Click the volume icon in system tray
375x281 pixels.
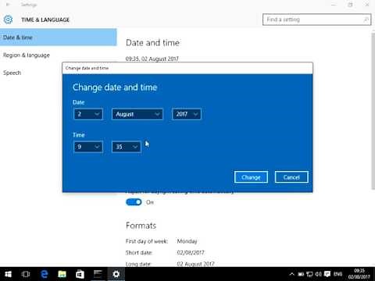pyautogui.click(x=318, y=274)
